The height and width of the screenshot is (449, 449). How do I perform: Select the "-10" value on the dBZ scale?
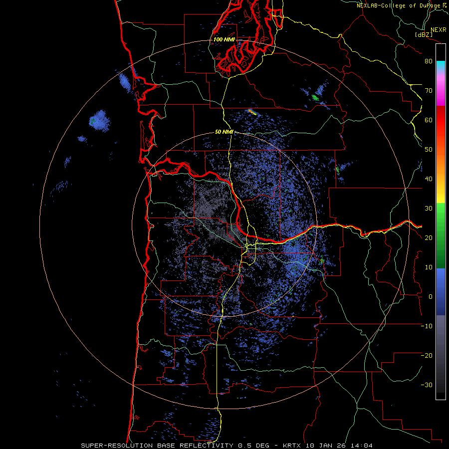[427, 326]
